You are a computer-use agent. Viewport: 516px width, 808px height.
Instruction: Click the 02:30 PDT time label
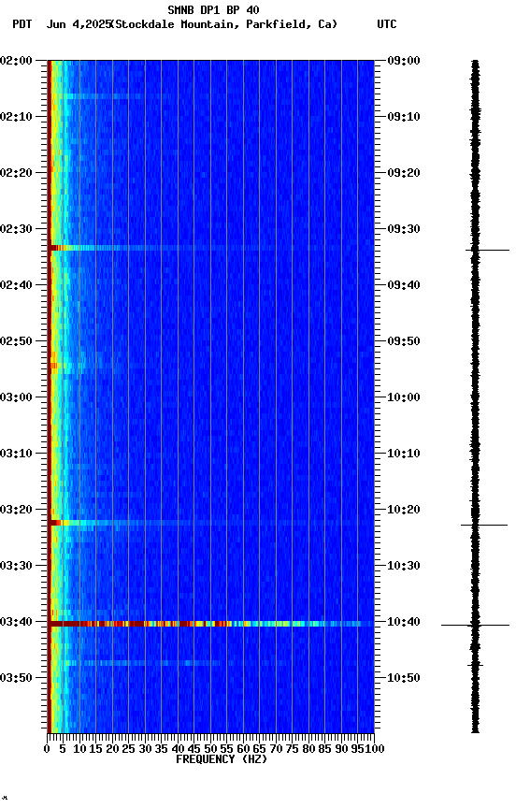tap(16, 229)
